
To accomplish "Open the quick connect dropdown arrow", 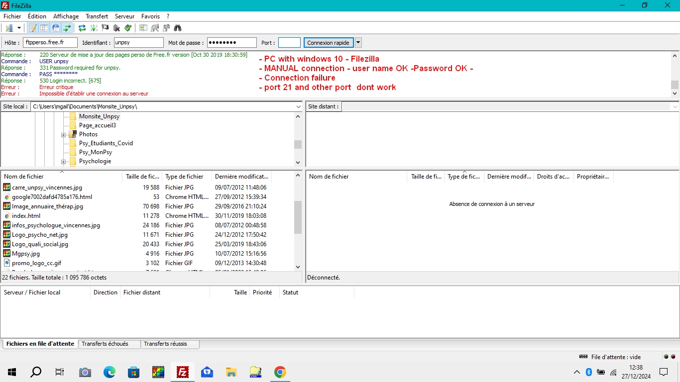I will (x=357, y=42).
